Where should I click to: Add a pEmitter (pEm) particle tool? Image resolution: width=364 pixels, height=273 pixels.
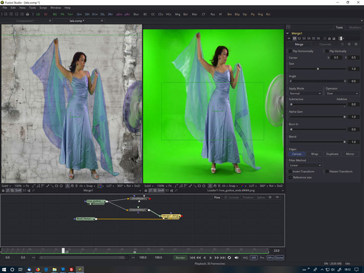tap(119, 14)
